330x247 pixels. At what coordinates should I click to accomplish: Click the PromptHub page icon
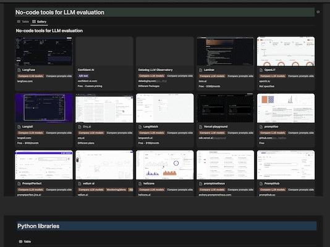pyautogui.click(x=261, y=184)
